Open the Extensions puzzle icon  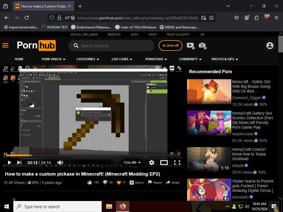[256, 18]
